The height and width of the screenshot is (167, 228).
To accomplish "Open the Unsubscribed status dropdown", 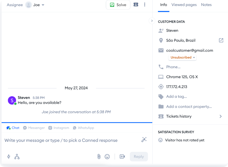I will click(x=183, y=58).
